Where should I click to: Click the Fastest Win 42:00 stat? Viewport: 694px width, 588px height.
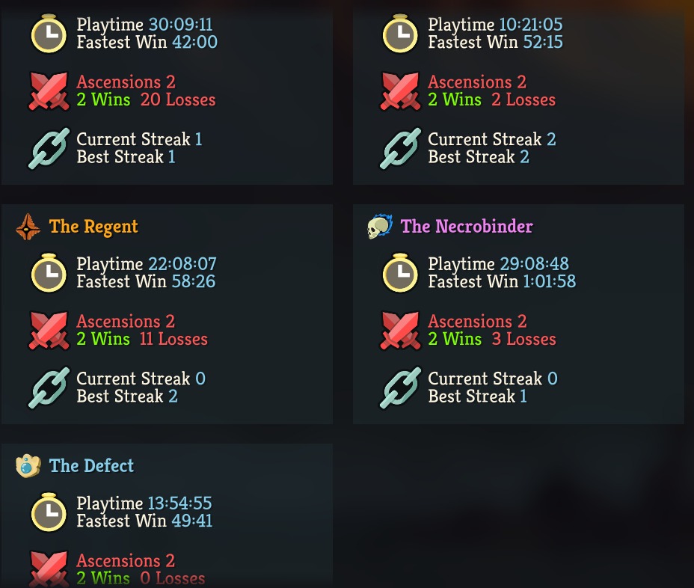tap(147, 42)
